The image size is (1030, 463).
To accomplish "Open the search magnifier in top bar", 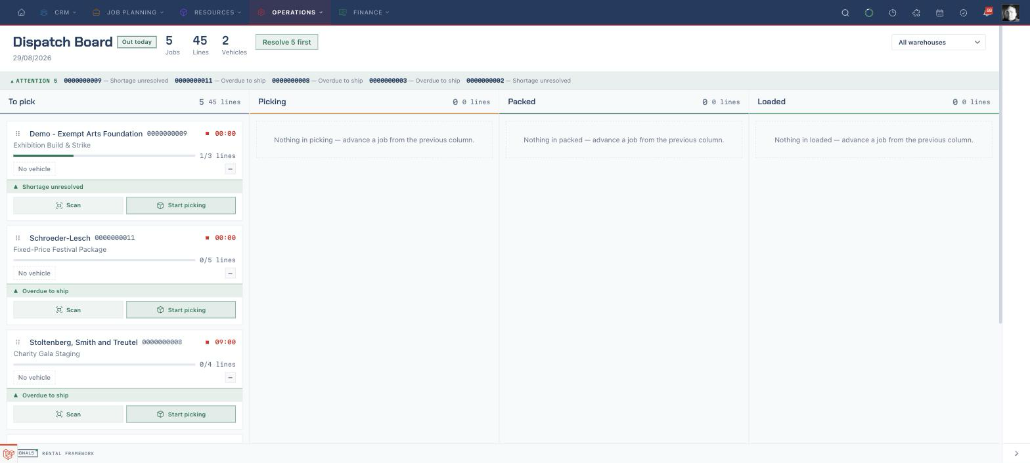I will point(845,12).
